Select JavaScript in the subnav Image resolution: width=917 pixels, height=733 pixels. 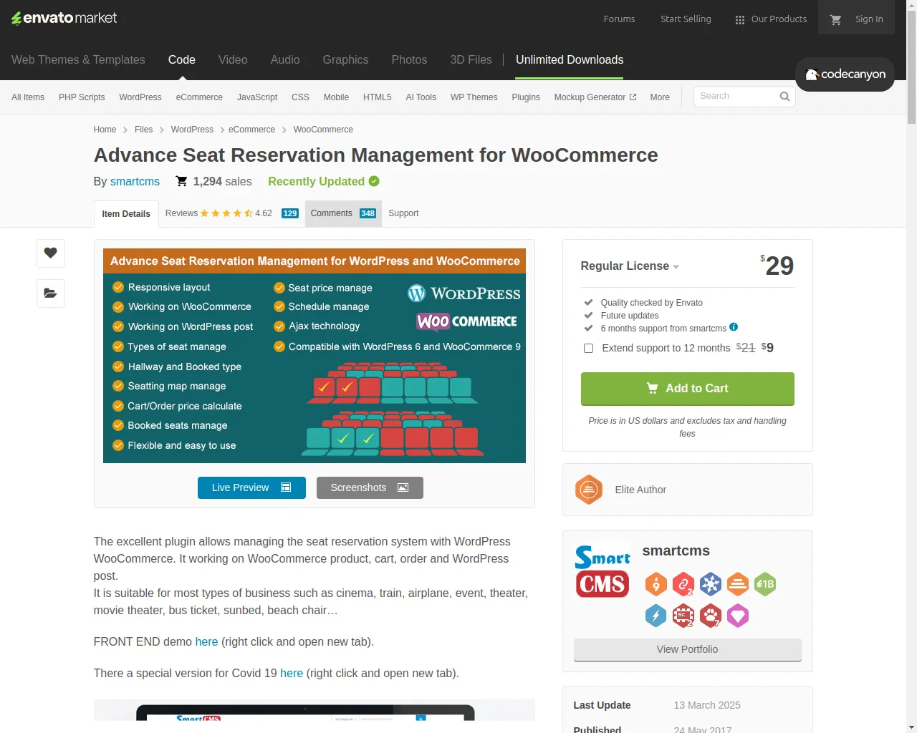coord(257,97)
